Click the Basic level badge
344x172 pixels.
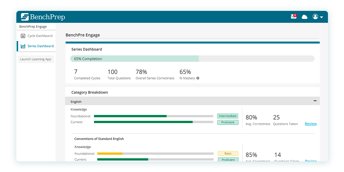click(x=228, y=154)
